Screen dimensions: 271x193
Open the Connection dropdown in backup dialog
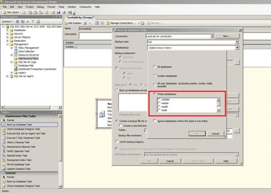coord(212,36)
